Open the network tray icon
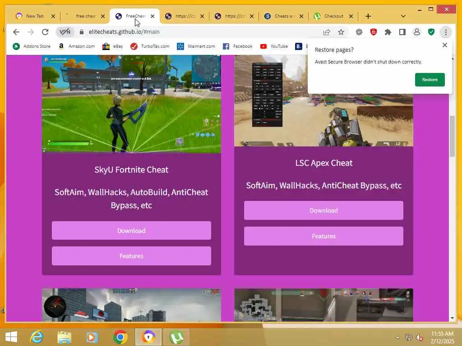 (408, 337)
